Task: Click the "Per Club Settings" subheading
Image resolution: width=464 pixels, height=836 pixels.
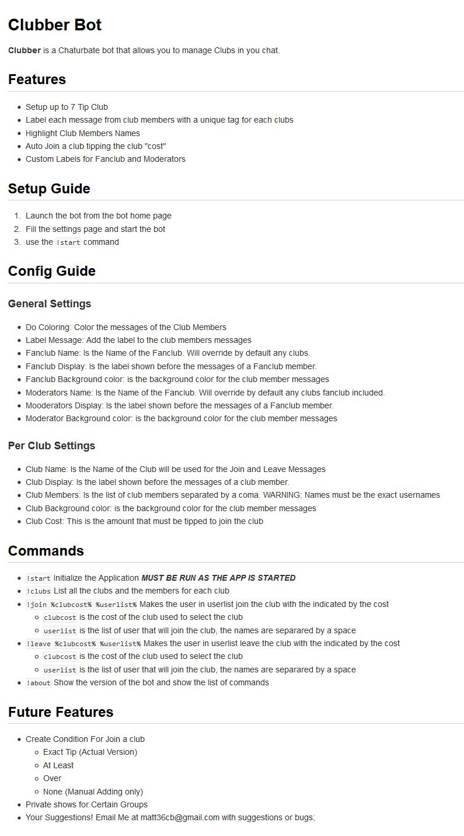Action: pyautogui.click(x=51, y=446)
